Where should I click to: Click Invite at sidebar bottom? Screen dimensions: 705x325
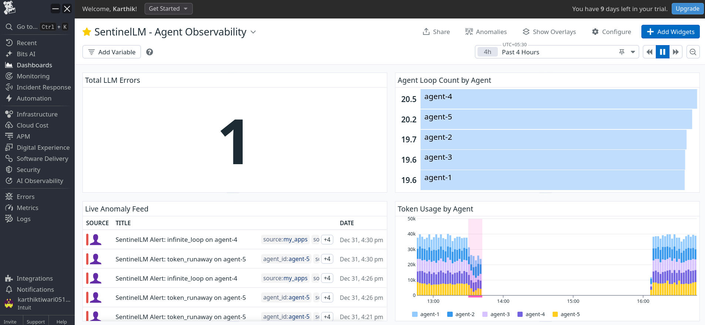10,322
